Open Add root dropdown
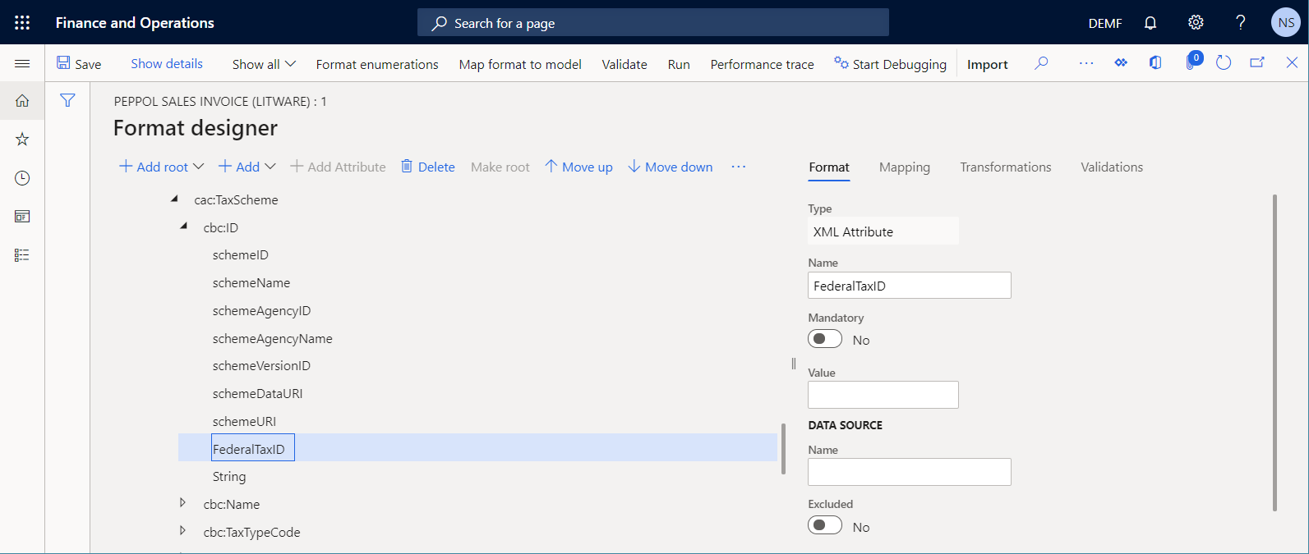Viewport: 1309px width, 554px height. [162, 167]
